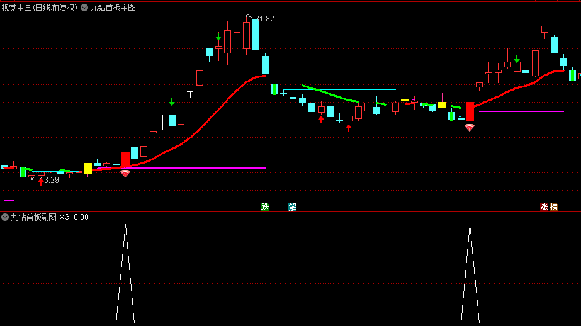Click the horizontal cyan resistance line
The height and width of the screenshot is (326, 581).
[x=339, y=89]
